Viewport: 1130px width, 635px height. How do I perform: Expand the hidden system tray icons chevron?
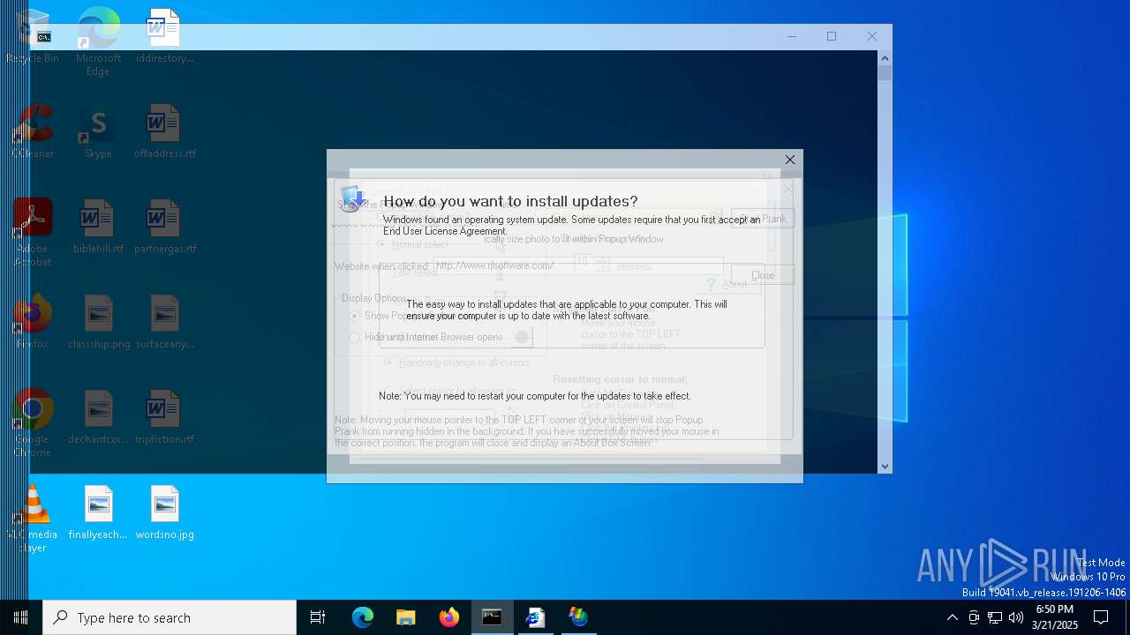coord(952,617)
